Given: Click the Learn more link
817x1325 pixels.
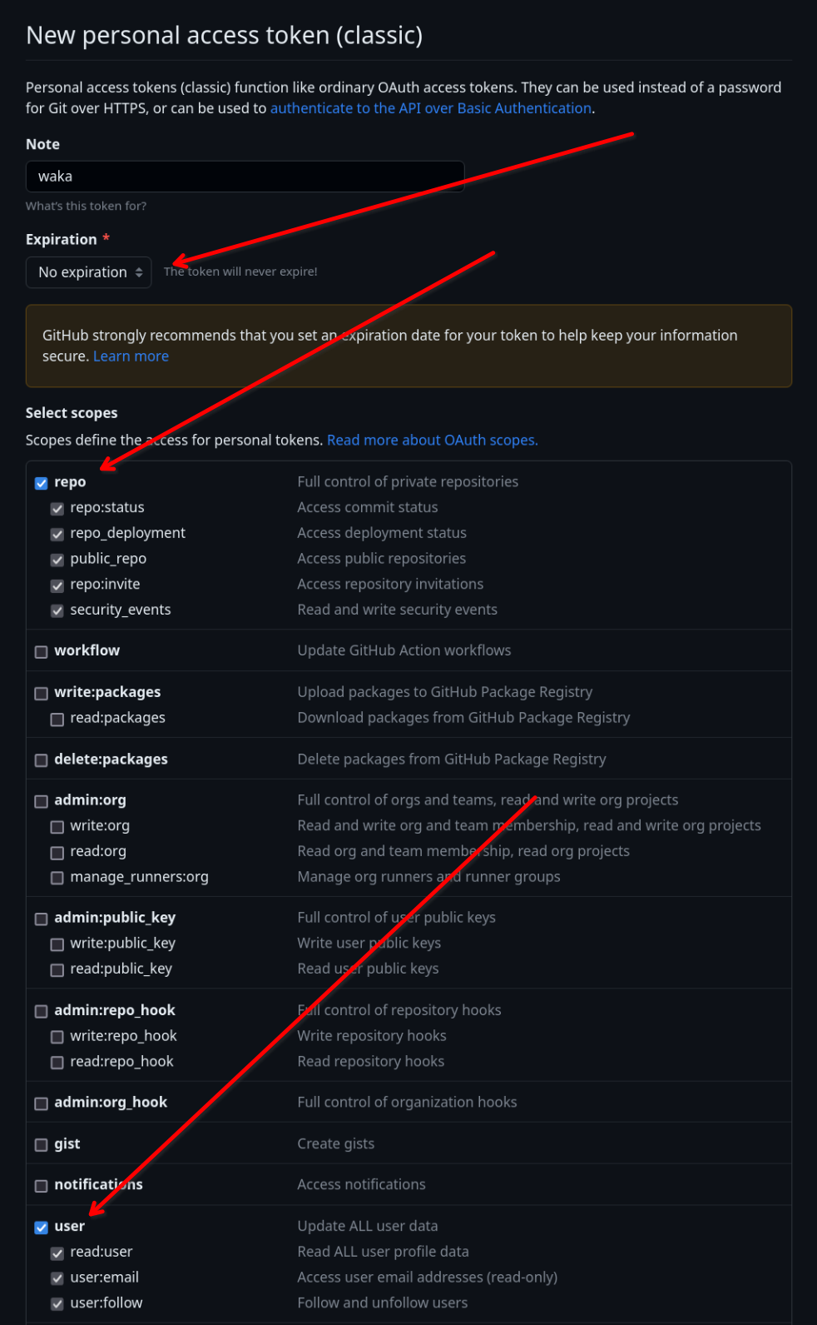Looking at the screenshot, I should click(131, 356).
